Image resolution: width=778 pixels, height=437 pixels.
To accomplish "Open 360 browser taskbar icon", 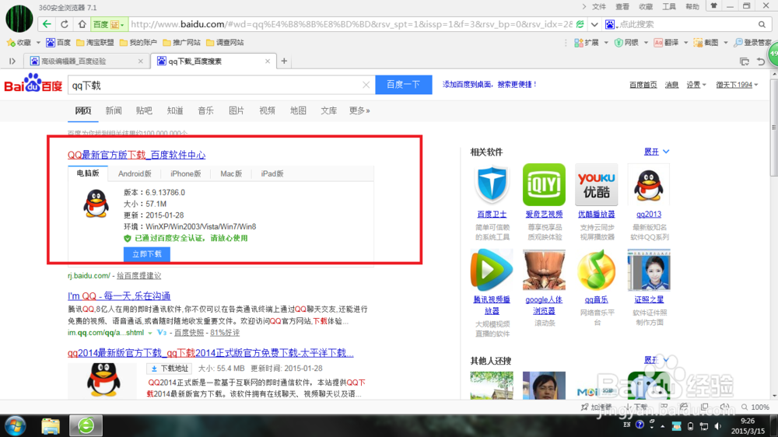I will coord(86,425).
